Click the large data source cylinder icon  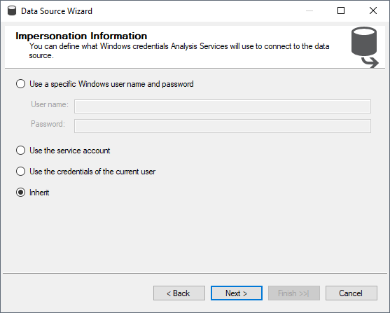(x=365, y=48)
